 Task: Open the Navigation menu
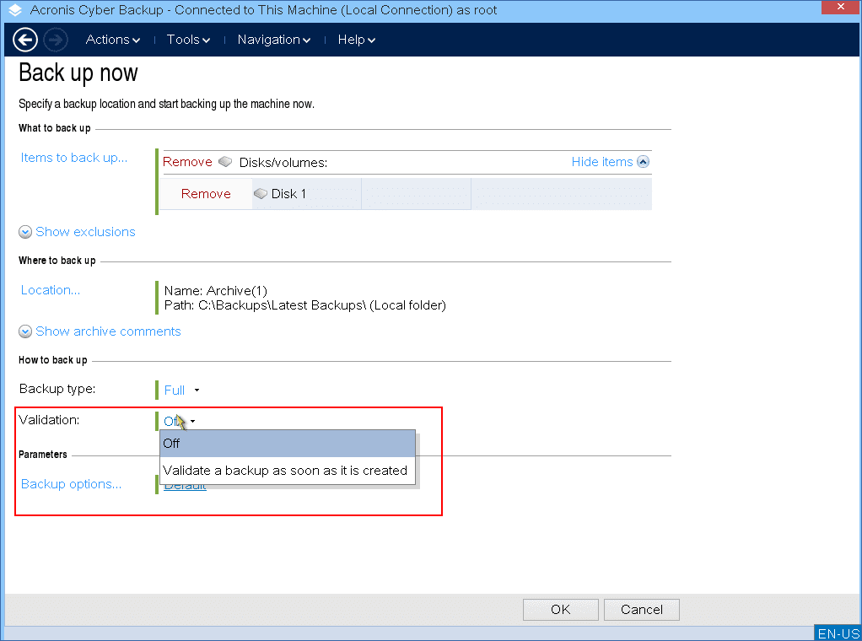pos(274,40)
